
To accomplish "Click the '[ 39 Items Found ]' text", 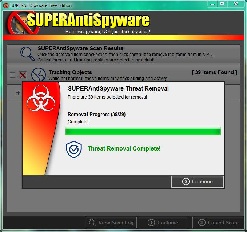I will point(214,72).
